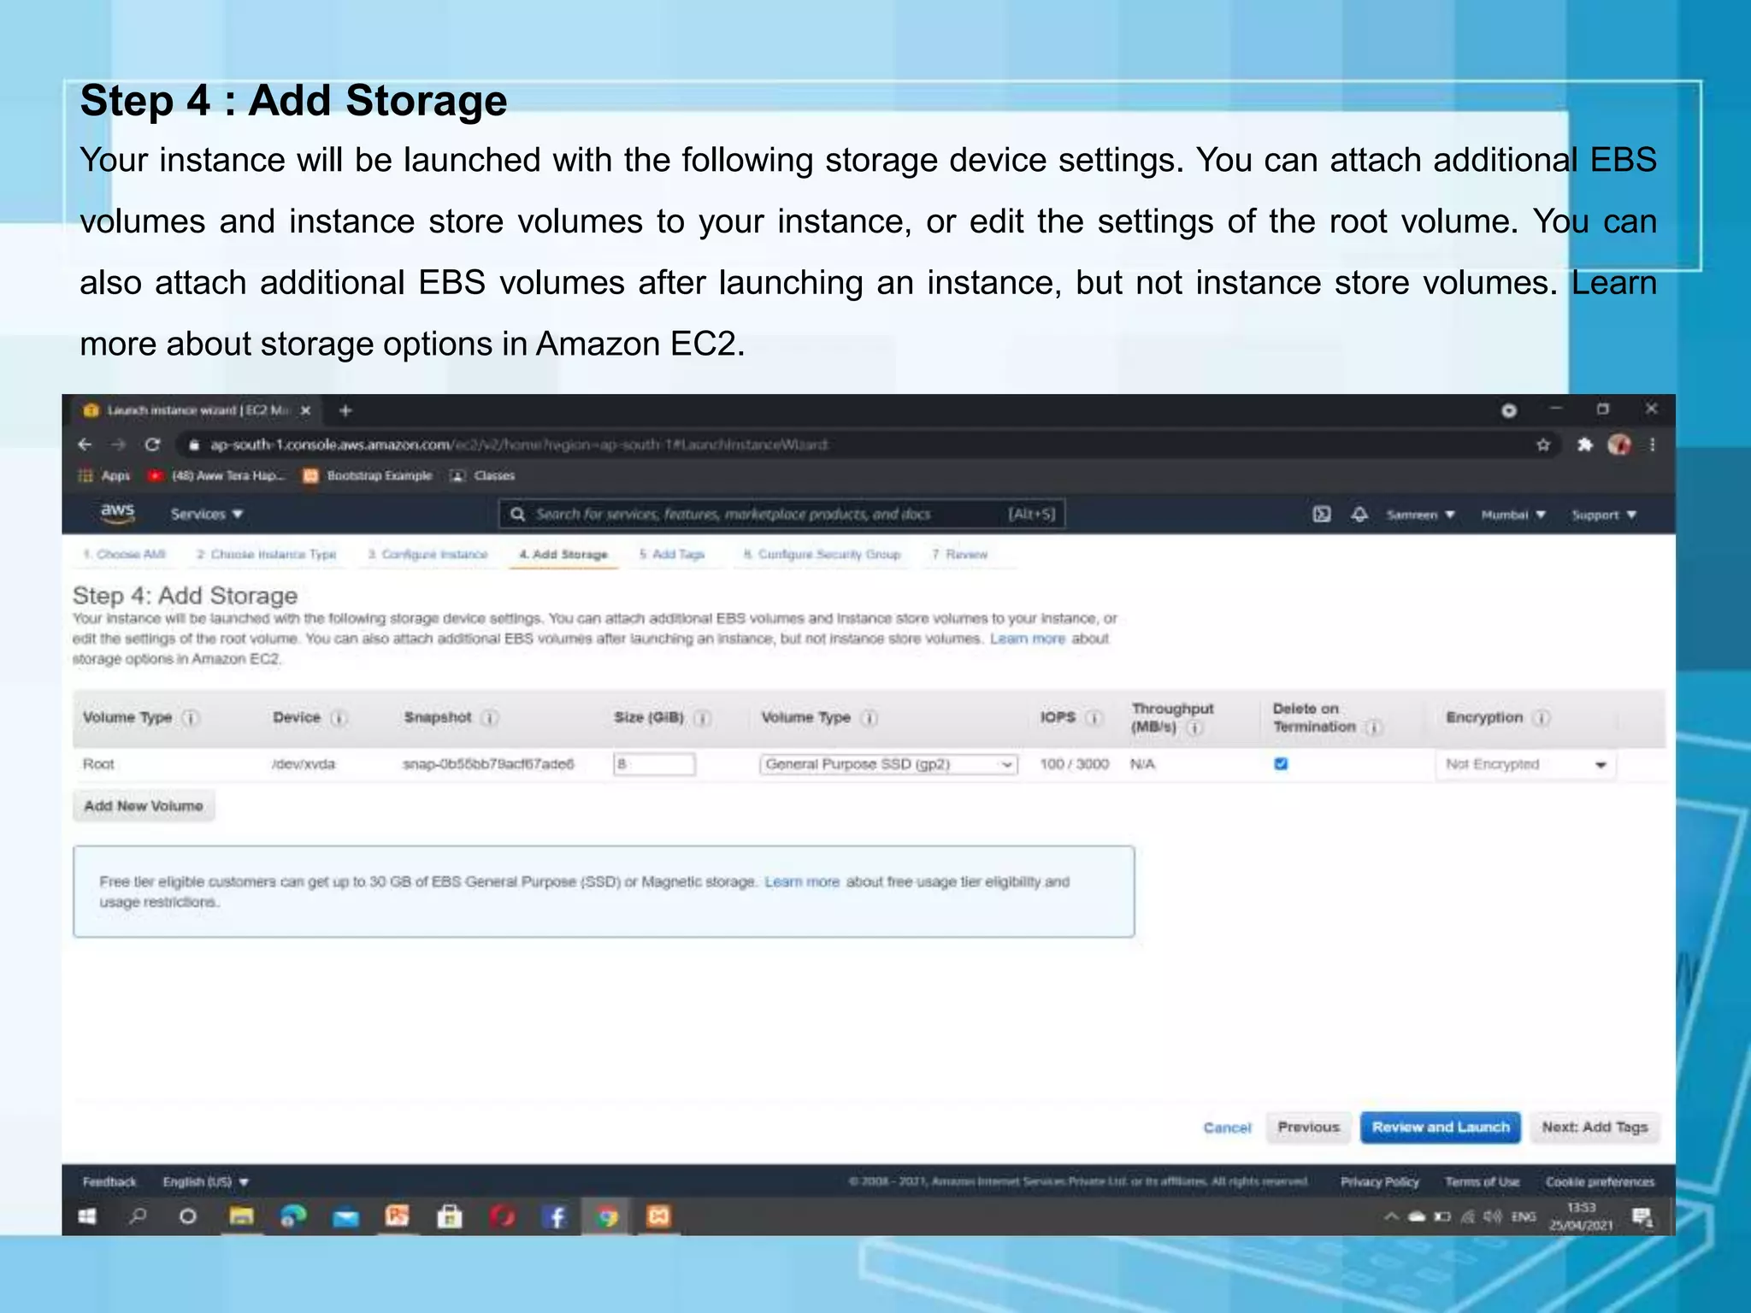Open the Not Encrypted encryption dropdown
The image size is (1751, 1313).
click(1525, 764)
